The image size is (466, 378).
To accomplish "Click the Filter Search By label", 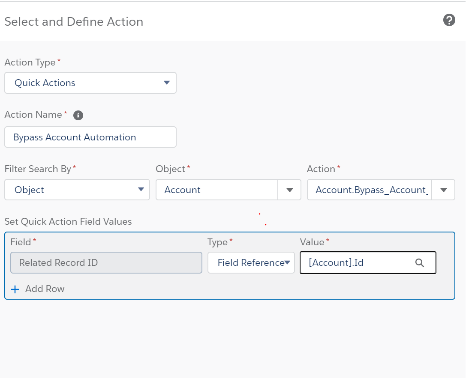I will point(38,169).
